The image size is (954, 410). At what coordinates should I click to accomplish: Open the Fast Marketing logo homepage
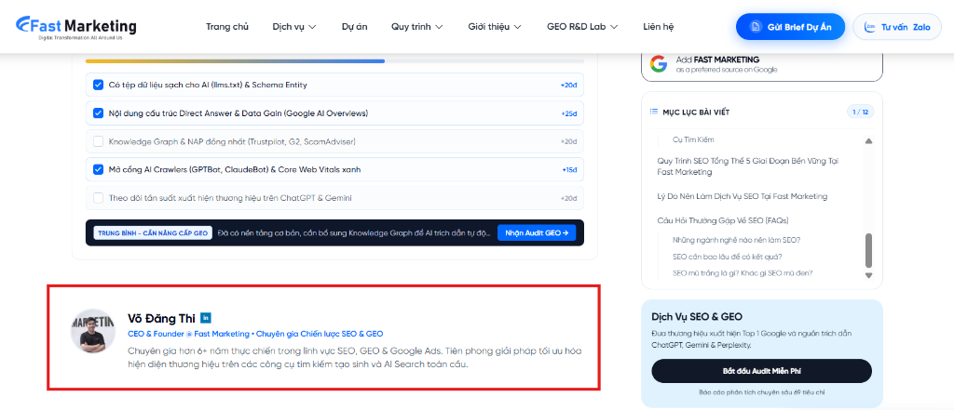[x=76, y=27]
